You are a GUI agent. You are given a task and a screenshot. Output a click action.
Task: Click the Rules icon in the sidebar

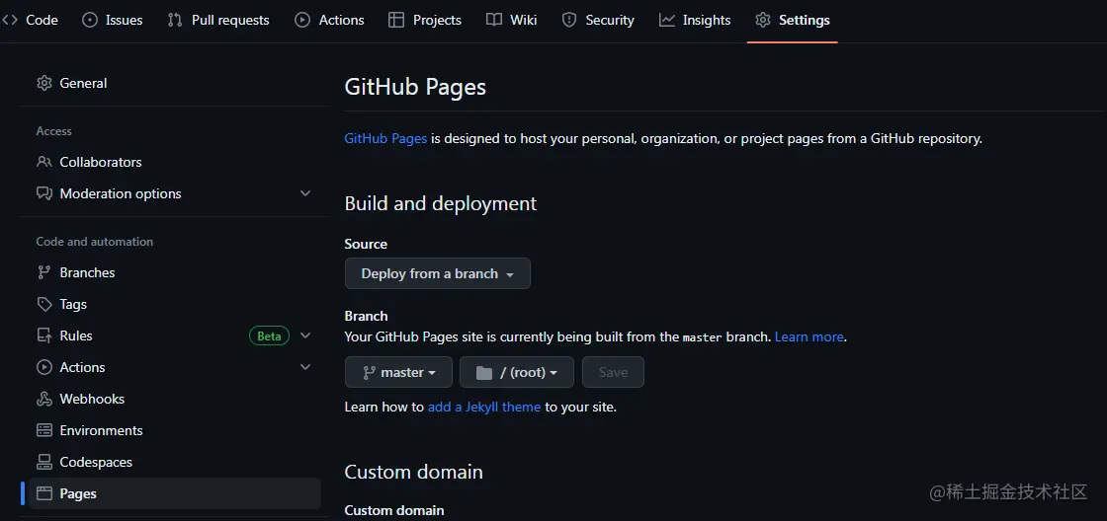tap(44, 335)
